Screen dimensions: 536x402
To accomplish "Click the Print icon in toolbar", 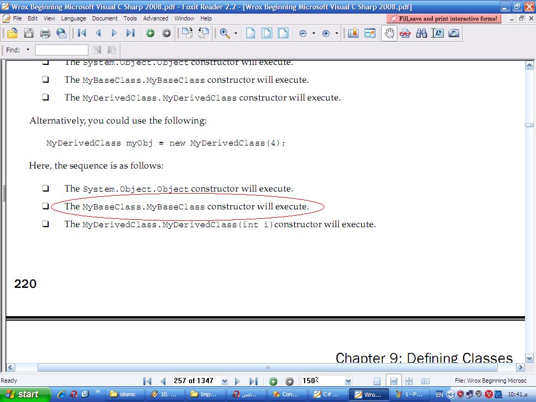I will pos(45,33).
